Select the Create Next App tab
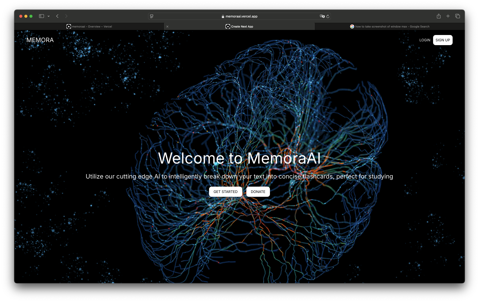 pyautogui.click(x=239, y=27)
